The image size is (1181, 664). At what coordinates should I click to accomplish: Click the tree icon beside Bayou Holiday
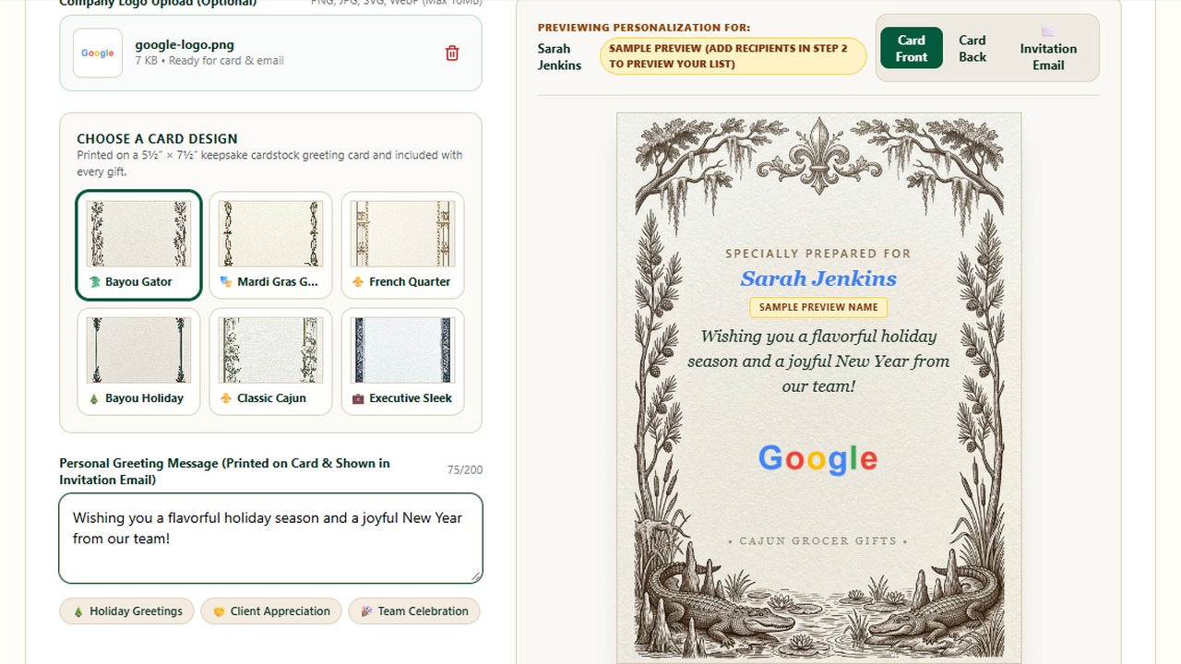94,398
